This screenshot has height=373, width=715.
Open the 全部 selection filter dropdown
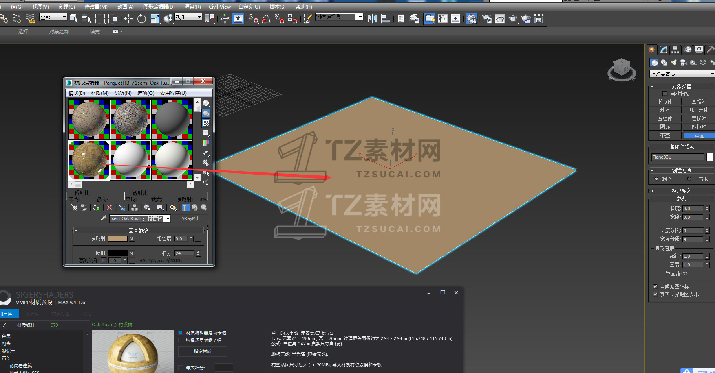tap(53, 17)
